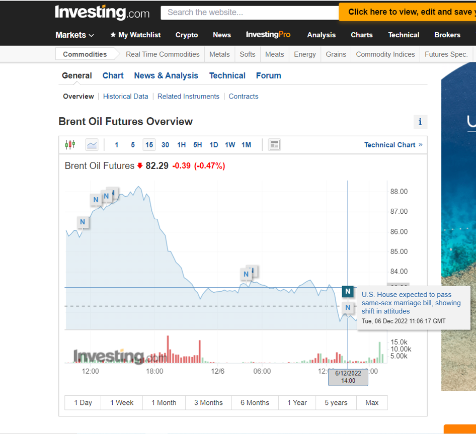
Task: Open the Historical Data sub-tab
Action: (x=125, y=97)
